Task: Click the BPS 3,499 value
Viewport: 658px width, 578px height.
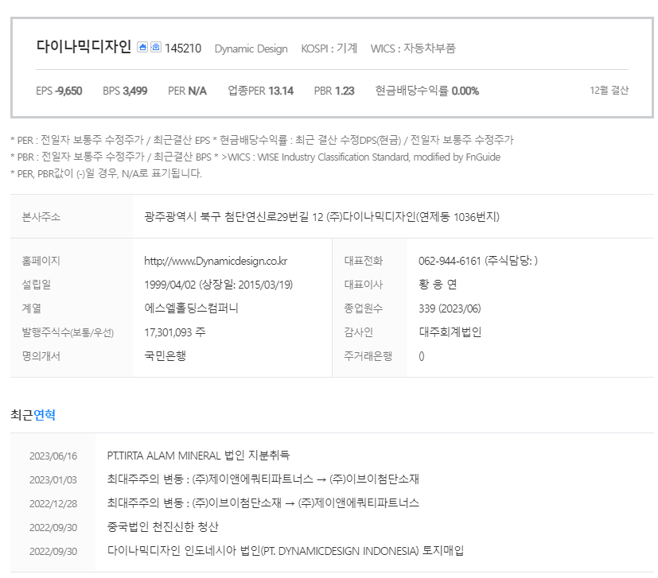Action: (x=125, y=91)
